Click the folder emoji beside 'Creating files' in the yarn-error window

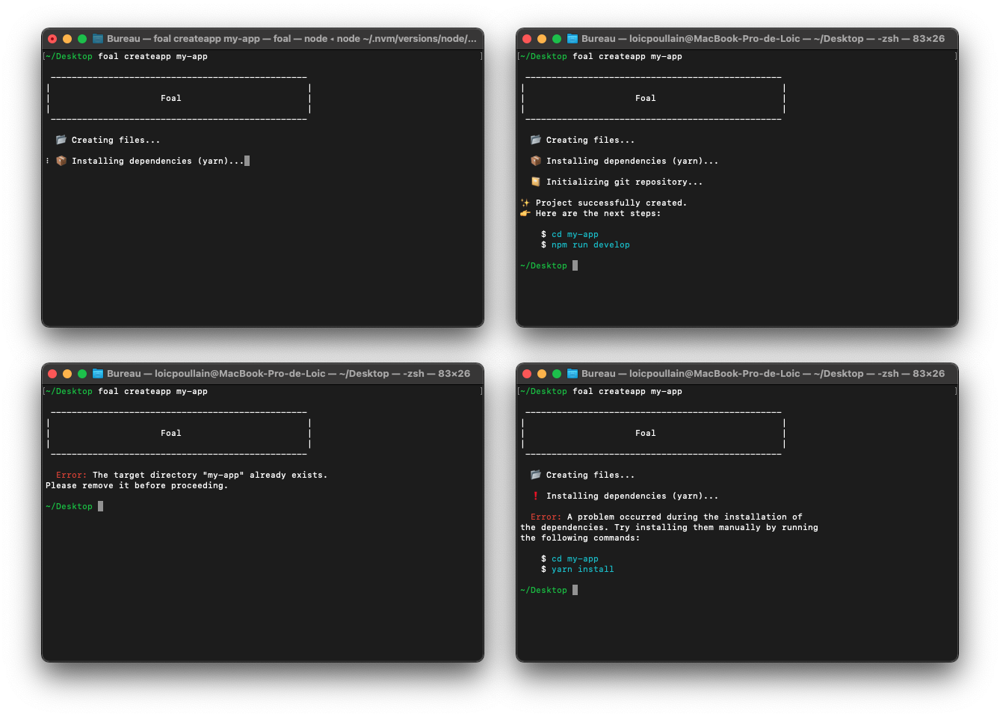coord(535,475)
